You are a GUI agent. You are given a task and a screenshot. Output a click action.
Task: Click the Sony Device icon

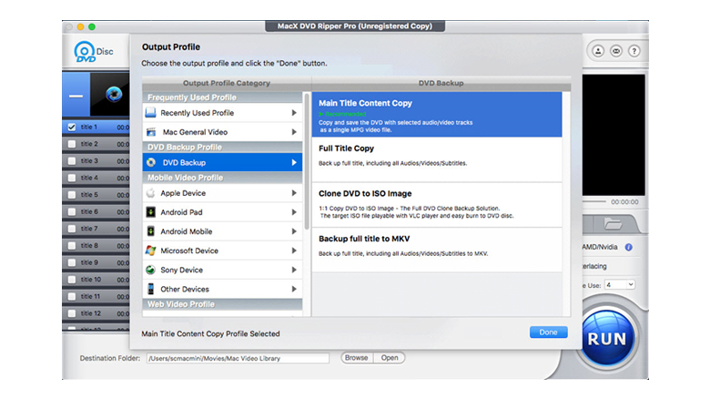(x=151, y=270)
